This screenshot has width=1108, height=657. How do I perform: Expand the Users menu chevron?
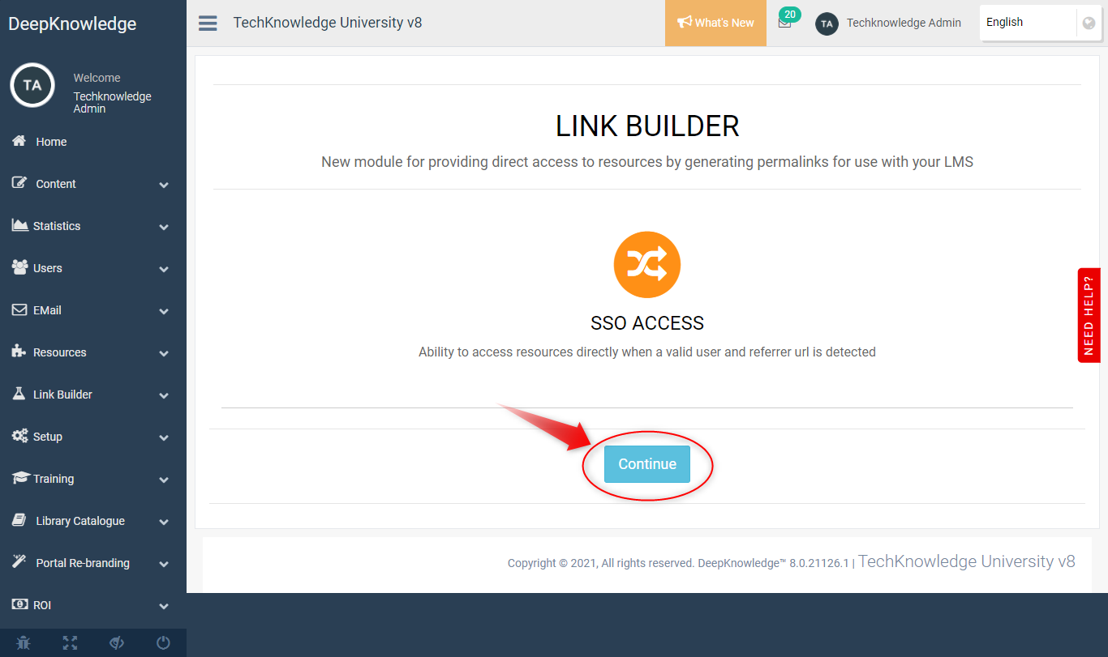click(x=164, y=269)
